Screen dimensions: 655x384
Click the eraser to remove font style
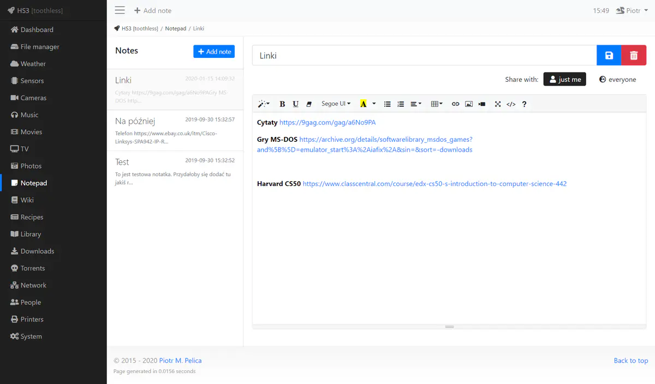click(x=308, y=104)
